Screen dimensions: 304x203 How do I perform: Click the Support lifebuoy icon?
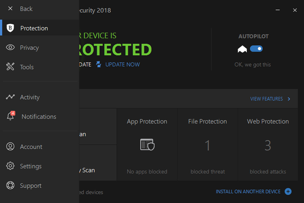(10, 186)
